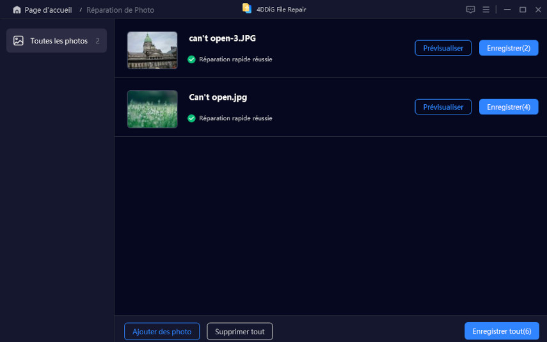The image size is (547, 342).
Task: Go back to Page d'accueil
Action: [48, 10]
